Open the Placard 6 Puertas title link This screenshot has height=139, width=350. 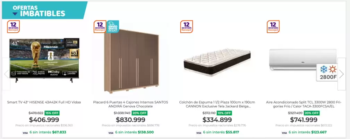[131, 104]
